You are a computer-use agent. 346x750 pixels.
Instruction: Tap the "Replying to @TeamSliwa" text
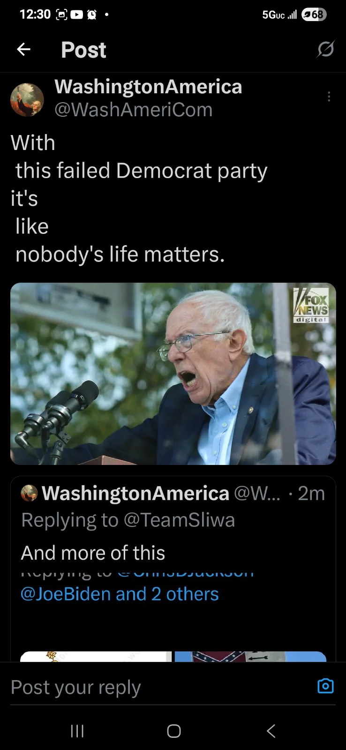point(128,520)
